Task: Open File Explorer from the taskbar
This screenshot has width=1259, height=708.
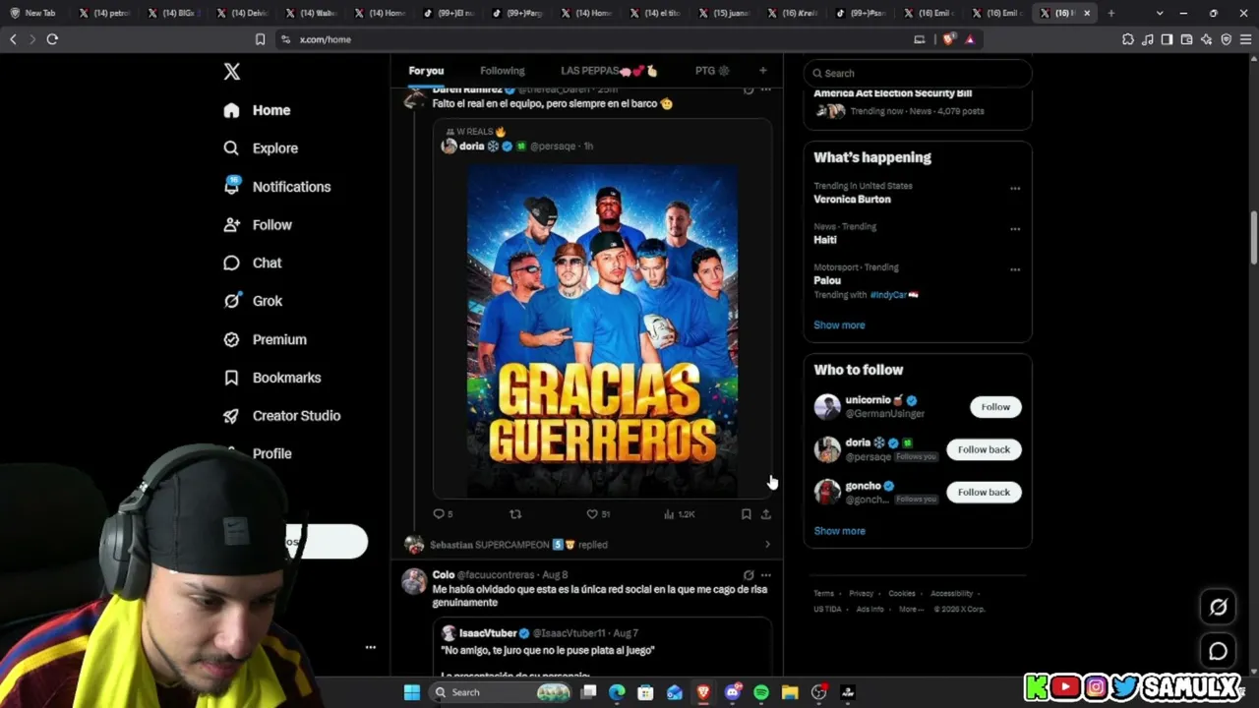Action: click(x=790, y=692)
